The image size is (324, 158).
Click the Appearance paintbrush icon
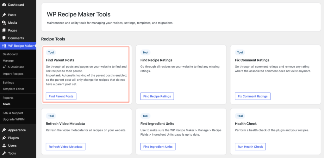click(4, 130)
